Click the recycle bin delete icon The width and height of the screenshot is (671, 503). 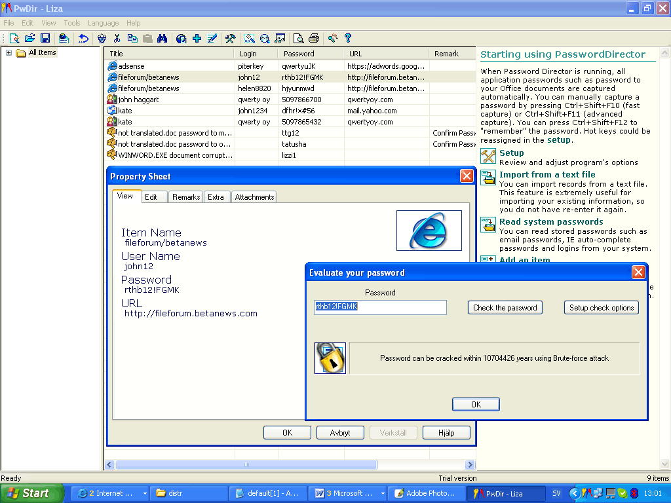(x=102, y=39)
